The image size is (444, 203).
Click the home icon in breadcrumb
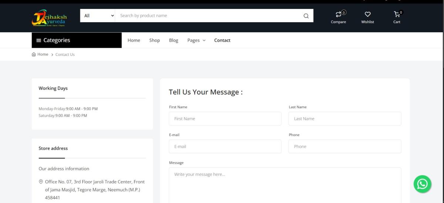(x=34, y=54)
